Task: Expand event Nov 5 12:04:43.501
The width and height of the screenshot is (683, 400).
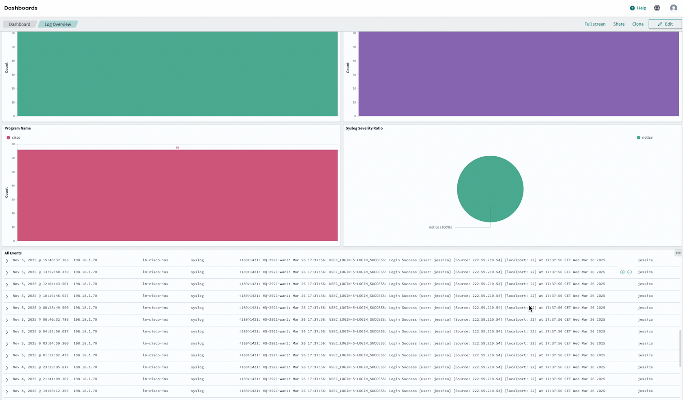Action: coord(7,284)
